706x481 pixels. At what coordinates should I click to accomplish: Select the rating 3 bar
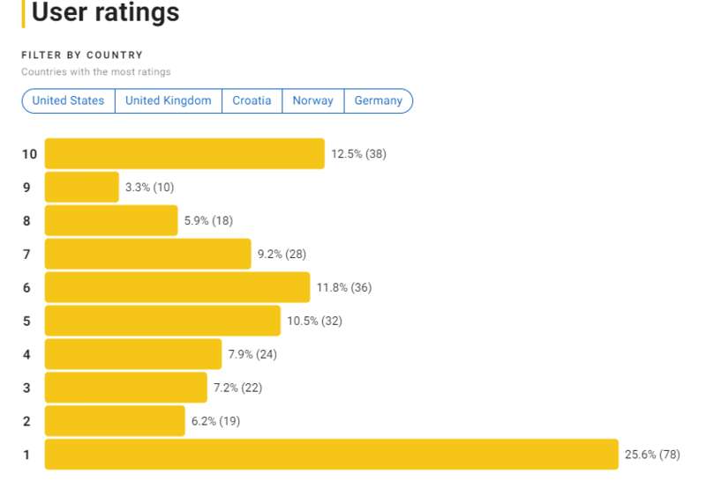coord(126,388)
